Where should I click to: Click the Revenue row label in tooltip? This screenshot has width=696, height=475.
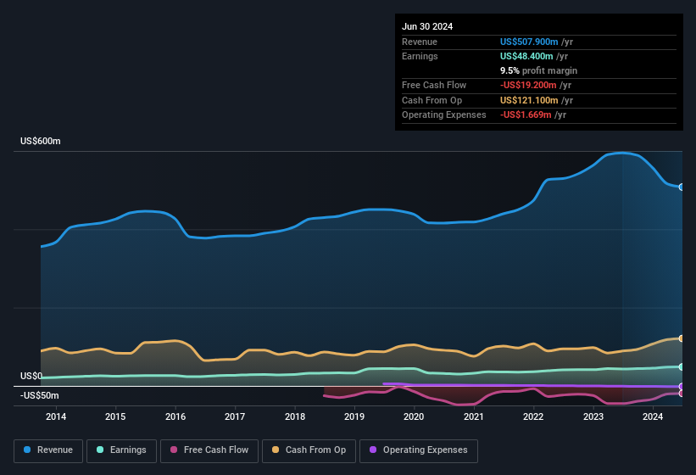click(x=420, y=42)
